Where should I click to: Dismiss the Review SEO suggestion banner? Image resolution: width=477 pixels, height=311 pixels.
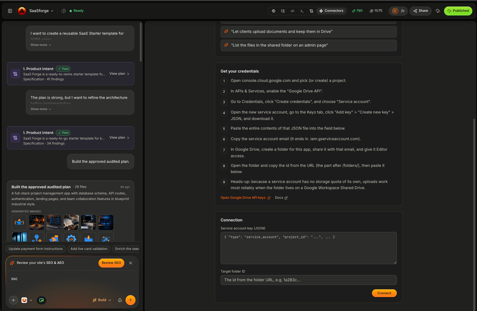(131, 263)
